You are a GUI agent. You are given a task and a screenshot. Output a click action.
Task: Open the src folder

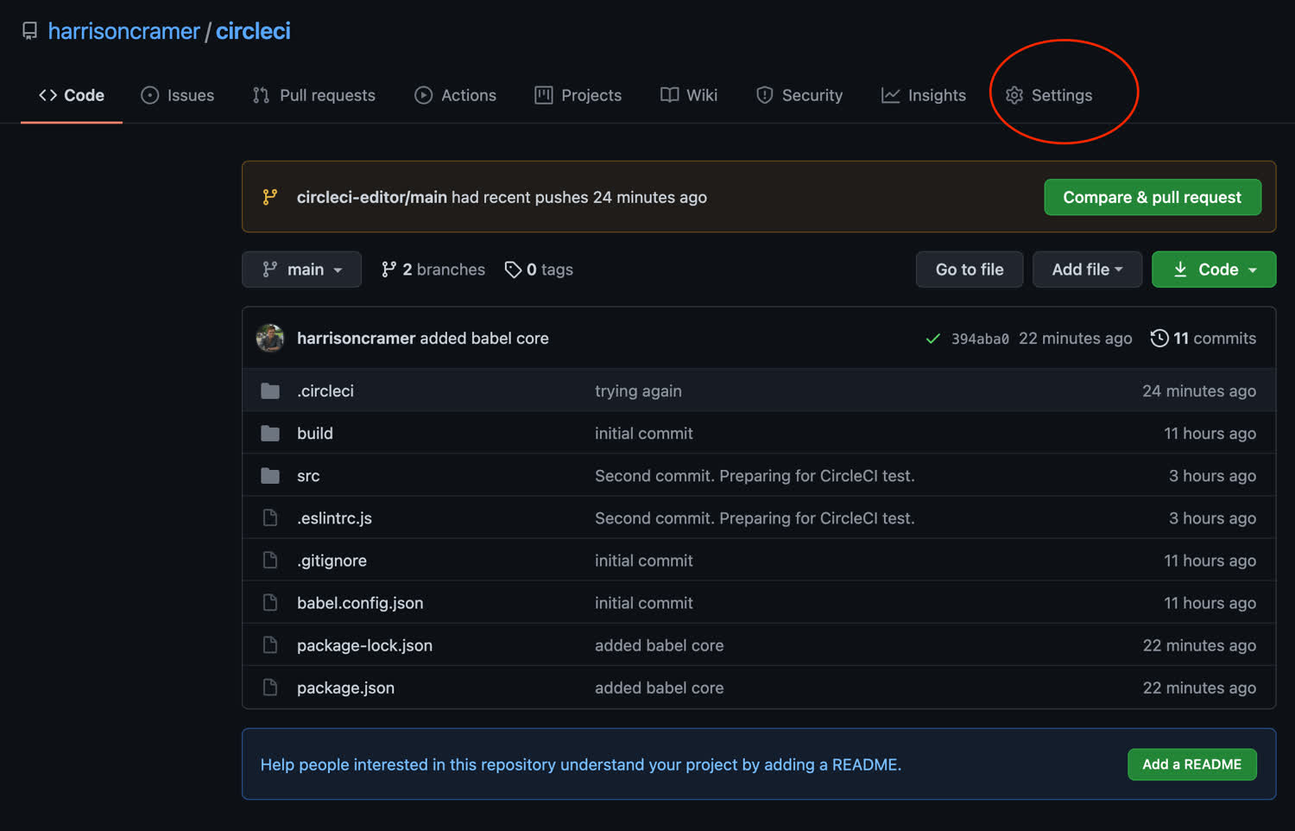click(308, 476)
